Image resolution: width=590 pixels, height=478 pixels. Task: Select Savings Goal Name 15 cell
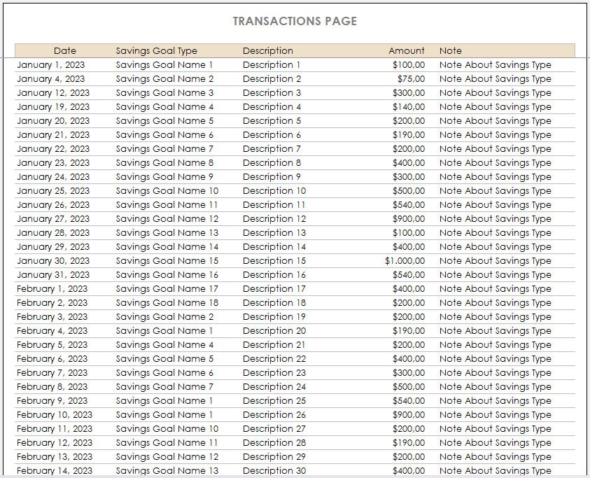(168, 260)
